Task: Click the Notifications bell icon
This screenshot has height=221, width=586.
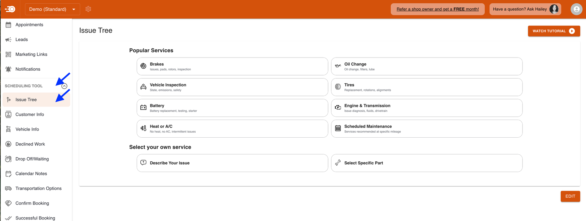Action: pyautogui.click(x=8, y=69)
